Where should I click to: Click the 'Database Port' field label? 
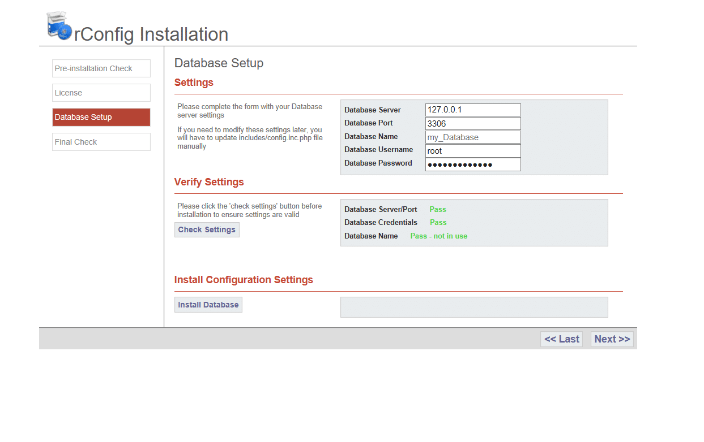pyautogui.click(x=369, y=123)
